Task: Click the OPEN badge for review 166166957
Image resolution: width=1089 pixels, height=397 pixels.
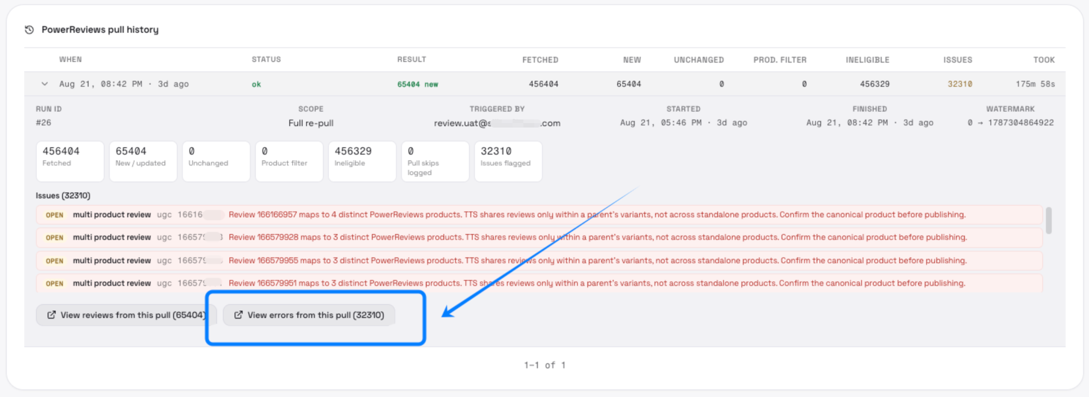Action: (x=54, y=215)
